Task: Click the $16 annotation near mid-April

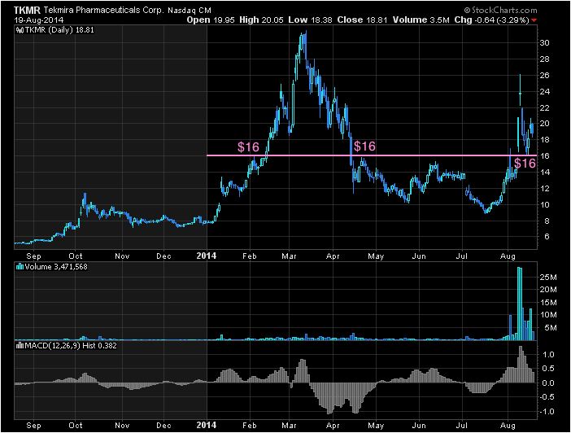Action: point(364,147)
